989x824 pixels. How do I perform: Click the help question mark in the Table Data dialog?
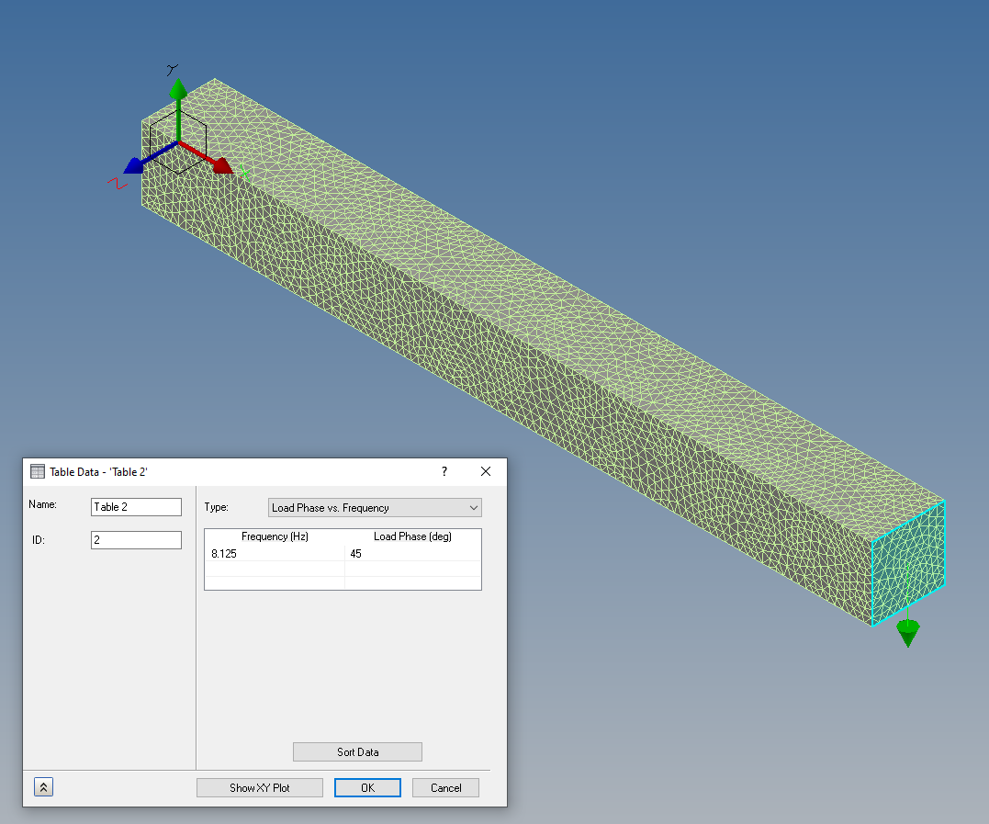click(x=444, y=471)
